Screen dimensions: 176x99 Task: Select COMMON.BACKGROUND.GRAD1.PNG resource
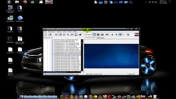[66, 57]
